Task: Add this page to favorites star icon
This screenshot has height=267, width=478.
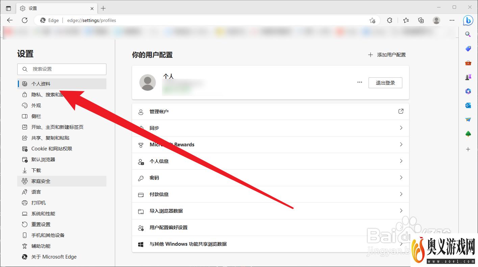Action: [x=372, y=20]
